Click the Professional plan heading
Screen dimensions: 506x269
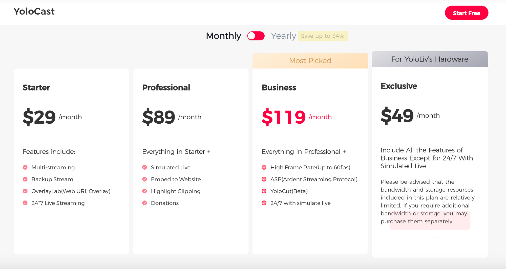coord(166,87)
